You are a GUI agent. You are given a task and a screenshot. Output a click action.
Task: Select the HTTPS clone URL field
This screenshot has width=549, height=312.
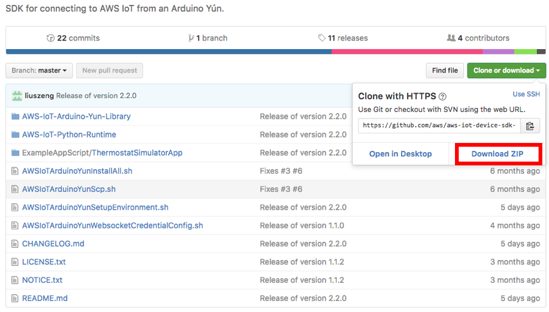pyautogui.click(x=439, y=126)
